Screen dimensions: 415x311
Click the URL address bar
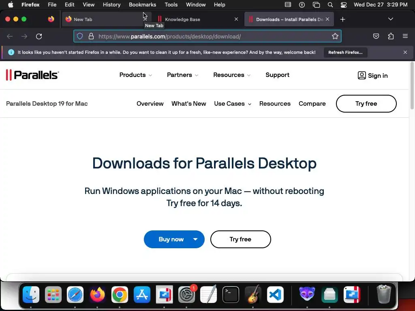pyautogui.click(x=207, y=36)
